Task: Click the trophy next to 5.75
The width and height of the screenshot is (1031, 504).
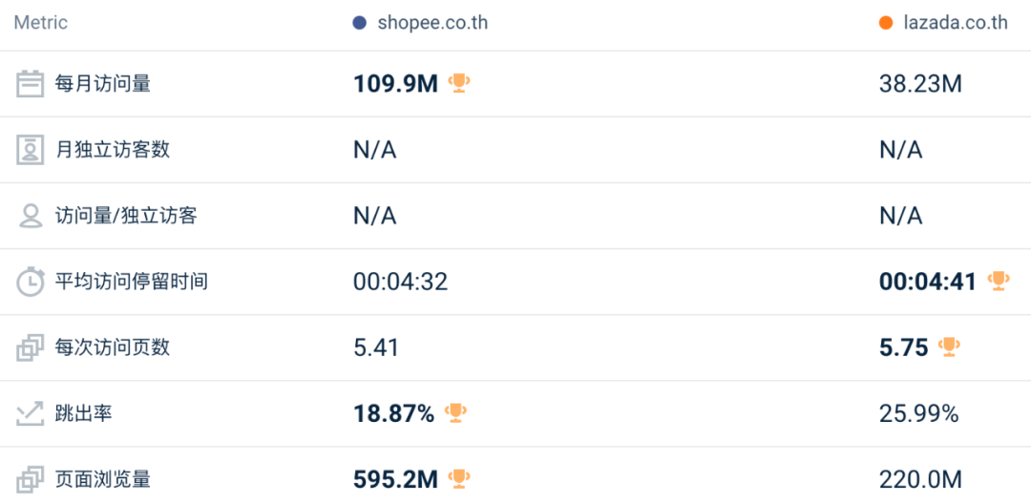Action: 950,346
